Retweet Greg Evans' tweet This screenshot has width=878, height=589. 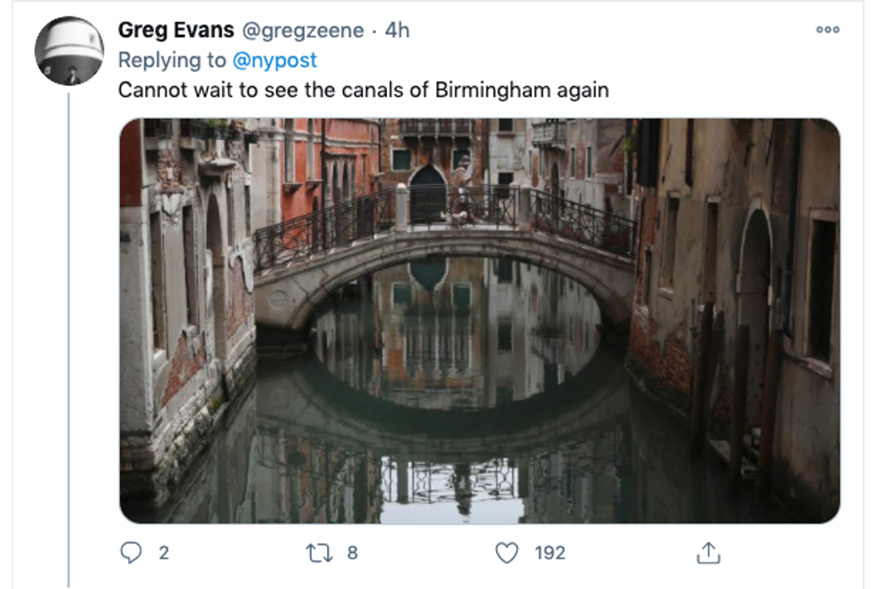tap(319, 553)
